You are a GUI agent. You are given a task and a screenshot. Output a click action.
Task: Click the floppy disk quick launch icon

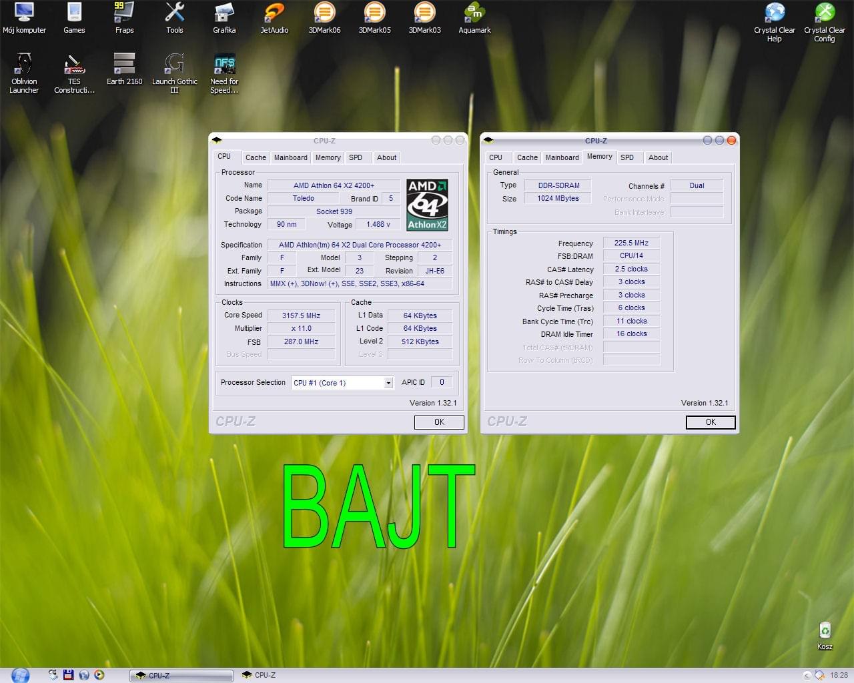(x=68, y=675)
